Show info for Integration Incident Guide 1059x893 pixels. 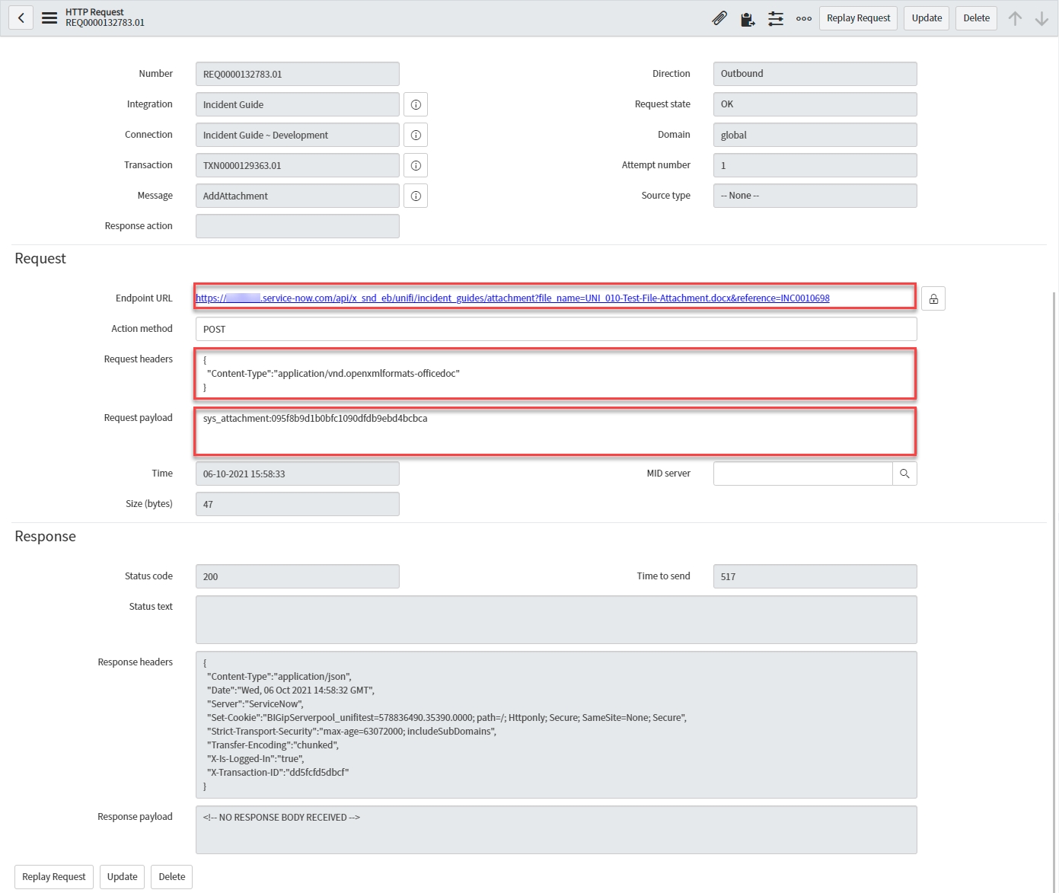click(x=416, y=104)
